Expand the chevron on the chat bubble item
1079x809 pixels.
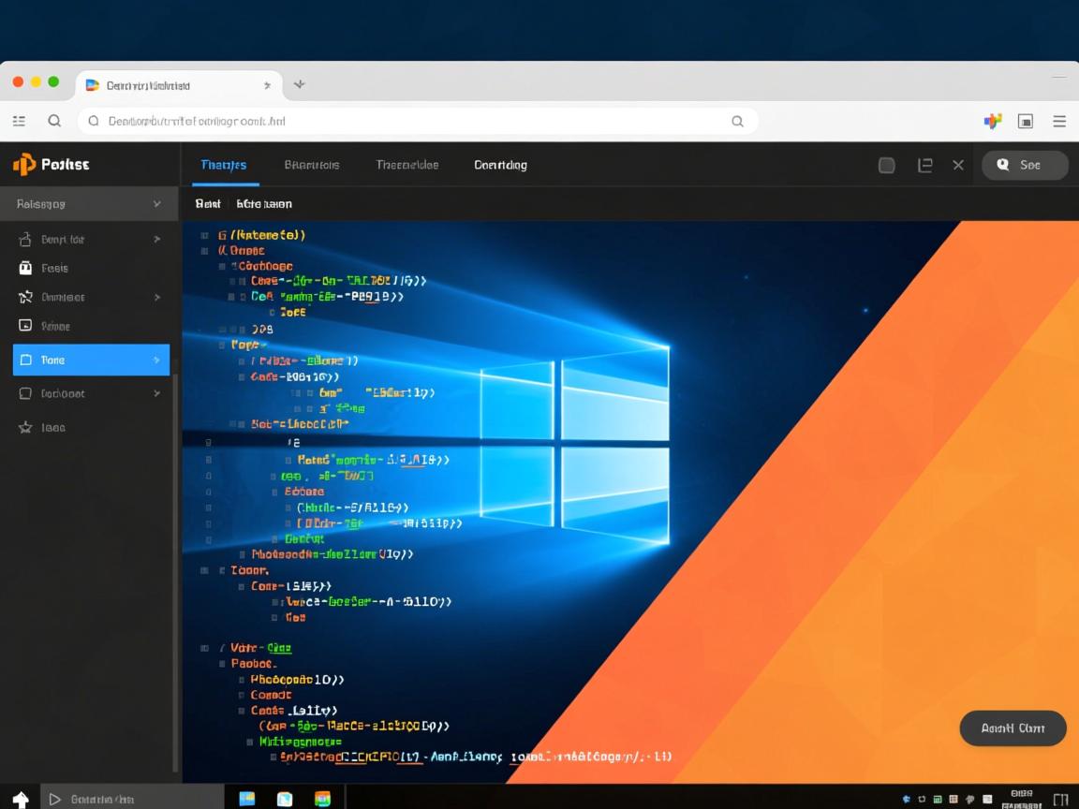pyautogui.click(x=156, y=393)
